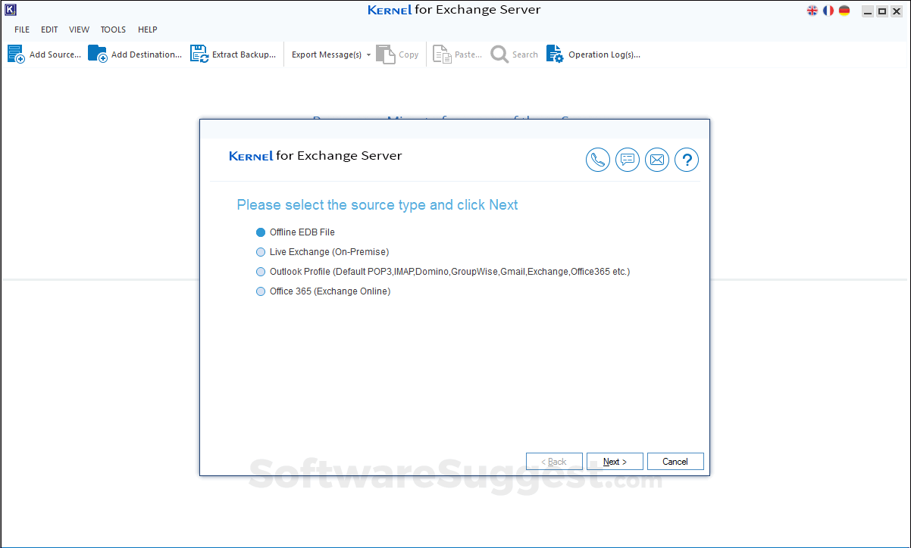Image resolution: width=911 pixels, height=548 pixels.
Task: Open Operation Log(s) from the toolbar
Action: [593, 54]
